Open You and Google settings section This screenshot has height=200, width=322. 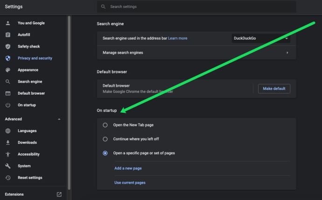31,23
